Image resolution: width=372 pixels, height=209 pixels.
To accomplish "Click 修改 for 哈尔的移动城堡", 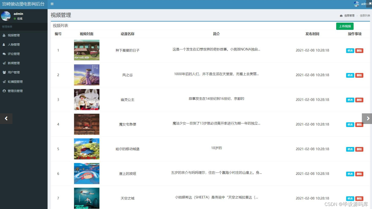I will pos(350,149).
